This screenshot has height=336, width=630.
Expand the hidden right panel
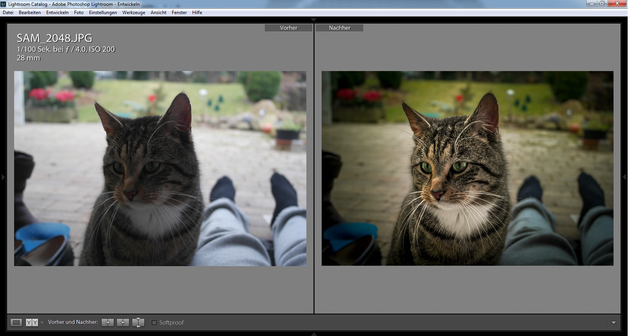[625, 177]
